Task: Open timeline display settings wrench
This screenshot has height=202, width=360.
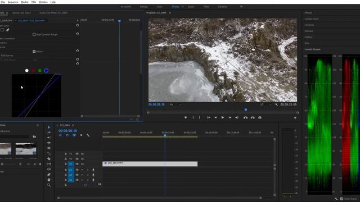Action: (x=88, y=135)
